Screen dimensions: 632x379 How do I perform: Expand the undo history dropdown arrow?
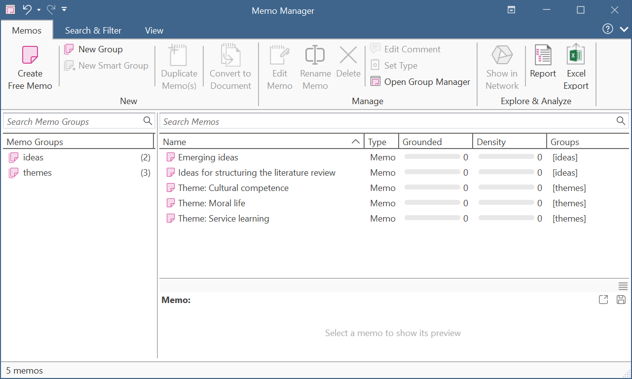[38, 10]
